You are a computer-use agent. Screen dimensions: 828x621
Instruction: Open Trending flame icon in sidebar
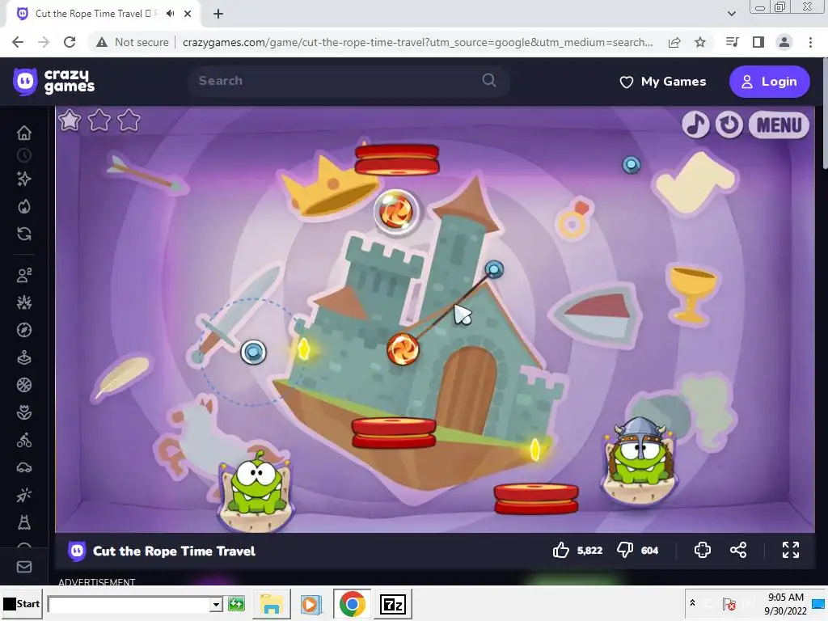[24, 206]
